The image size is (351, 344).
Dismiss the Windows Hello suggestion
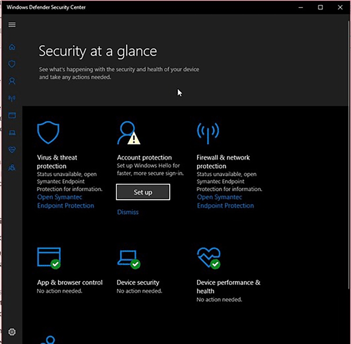click(128, 212)
